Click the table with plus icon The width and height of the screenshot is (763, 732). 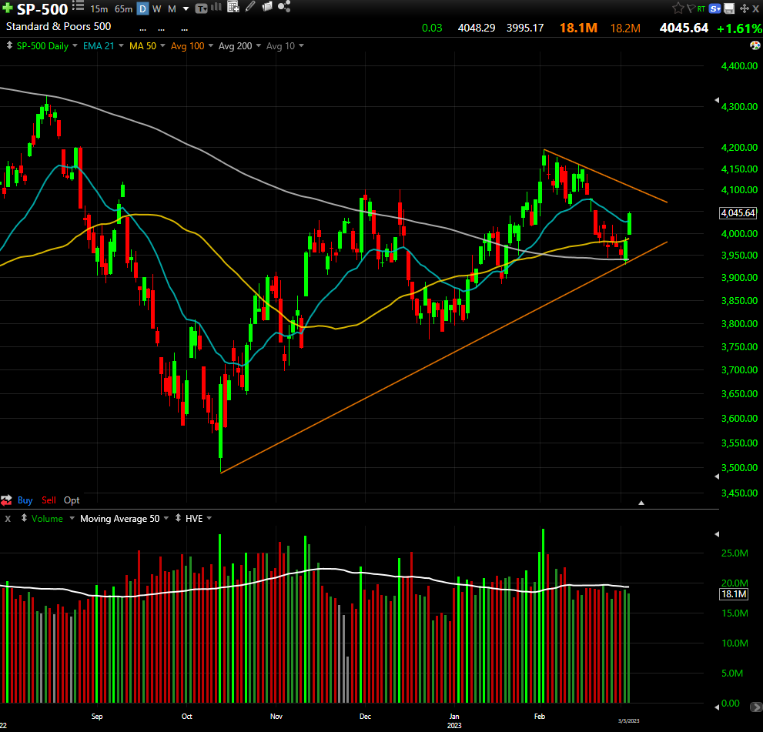pos(233,6)
